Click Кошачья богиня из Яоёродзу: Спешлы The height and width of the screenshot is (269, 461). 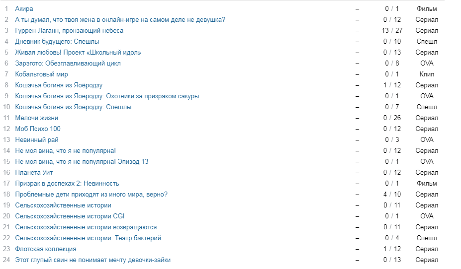pos(73,107)
